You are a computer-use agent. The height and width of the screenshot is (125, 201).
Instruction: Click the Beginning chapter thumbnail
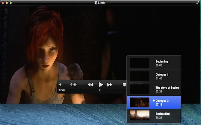(x=140, y=63)
